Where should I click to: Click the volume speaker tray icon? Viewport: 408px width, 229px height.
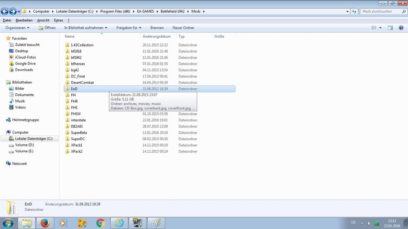pyautogui.click(x=369, y=223)
